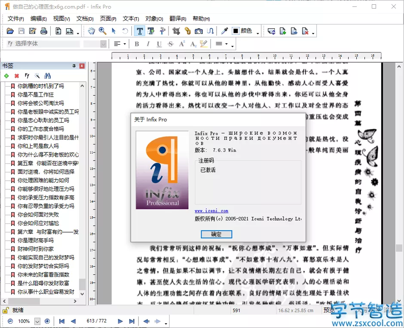Pin the 书签 bookmarks panel
The height and width of the screenshot is (328, 404).
(x=74, y=66)
